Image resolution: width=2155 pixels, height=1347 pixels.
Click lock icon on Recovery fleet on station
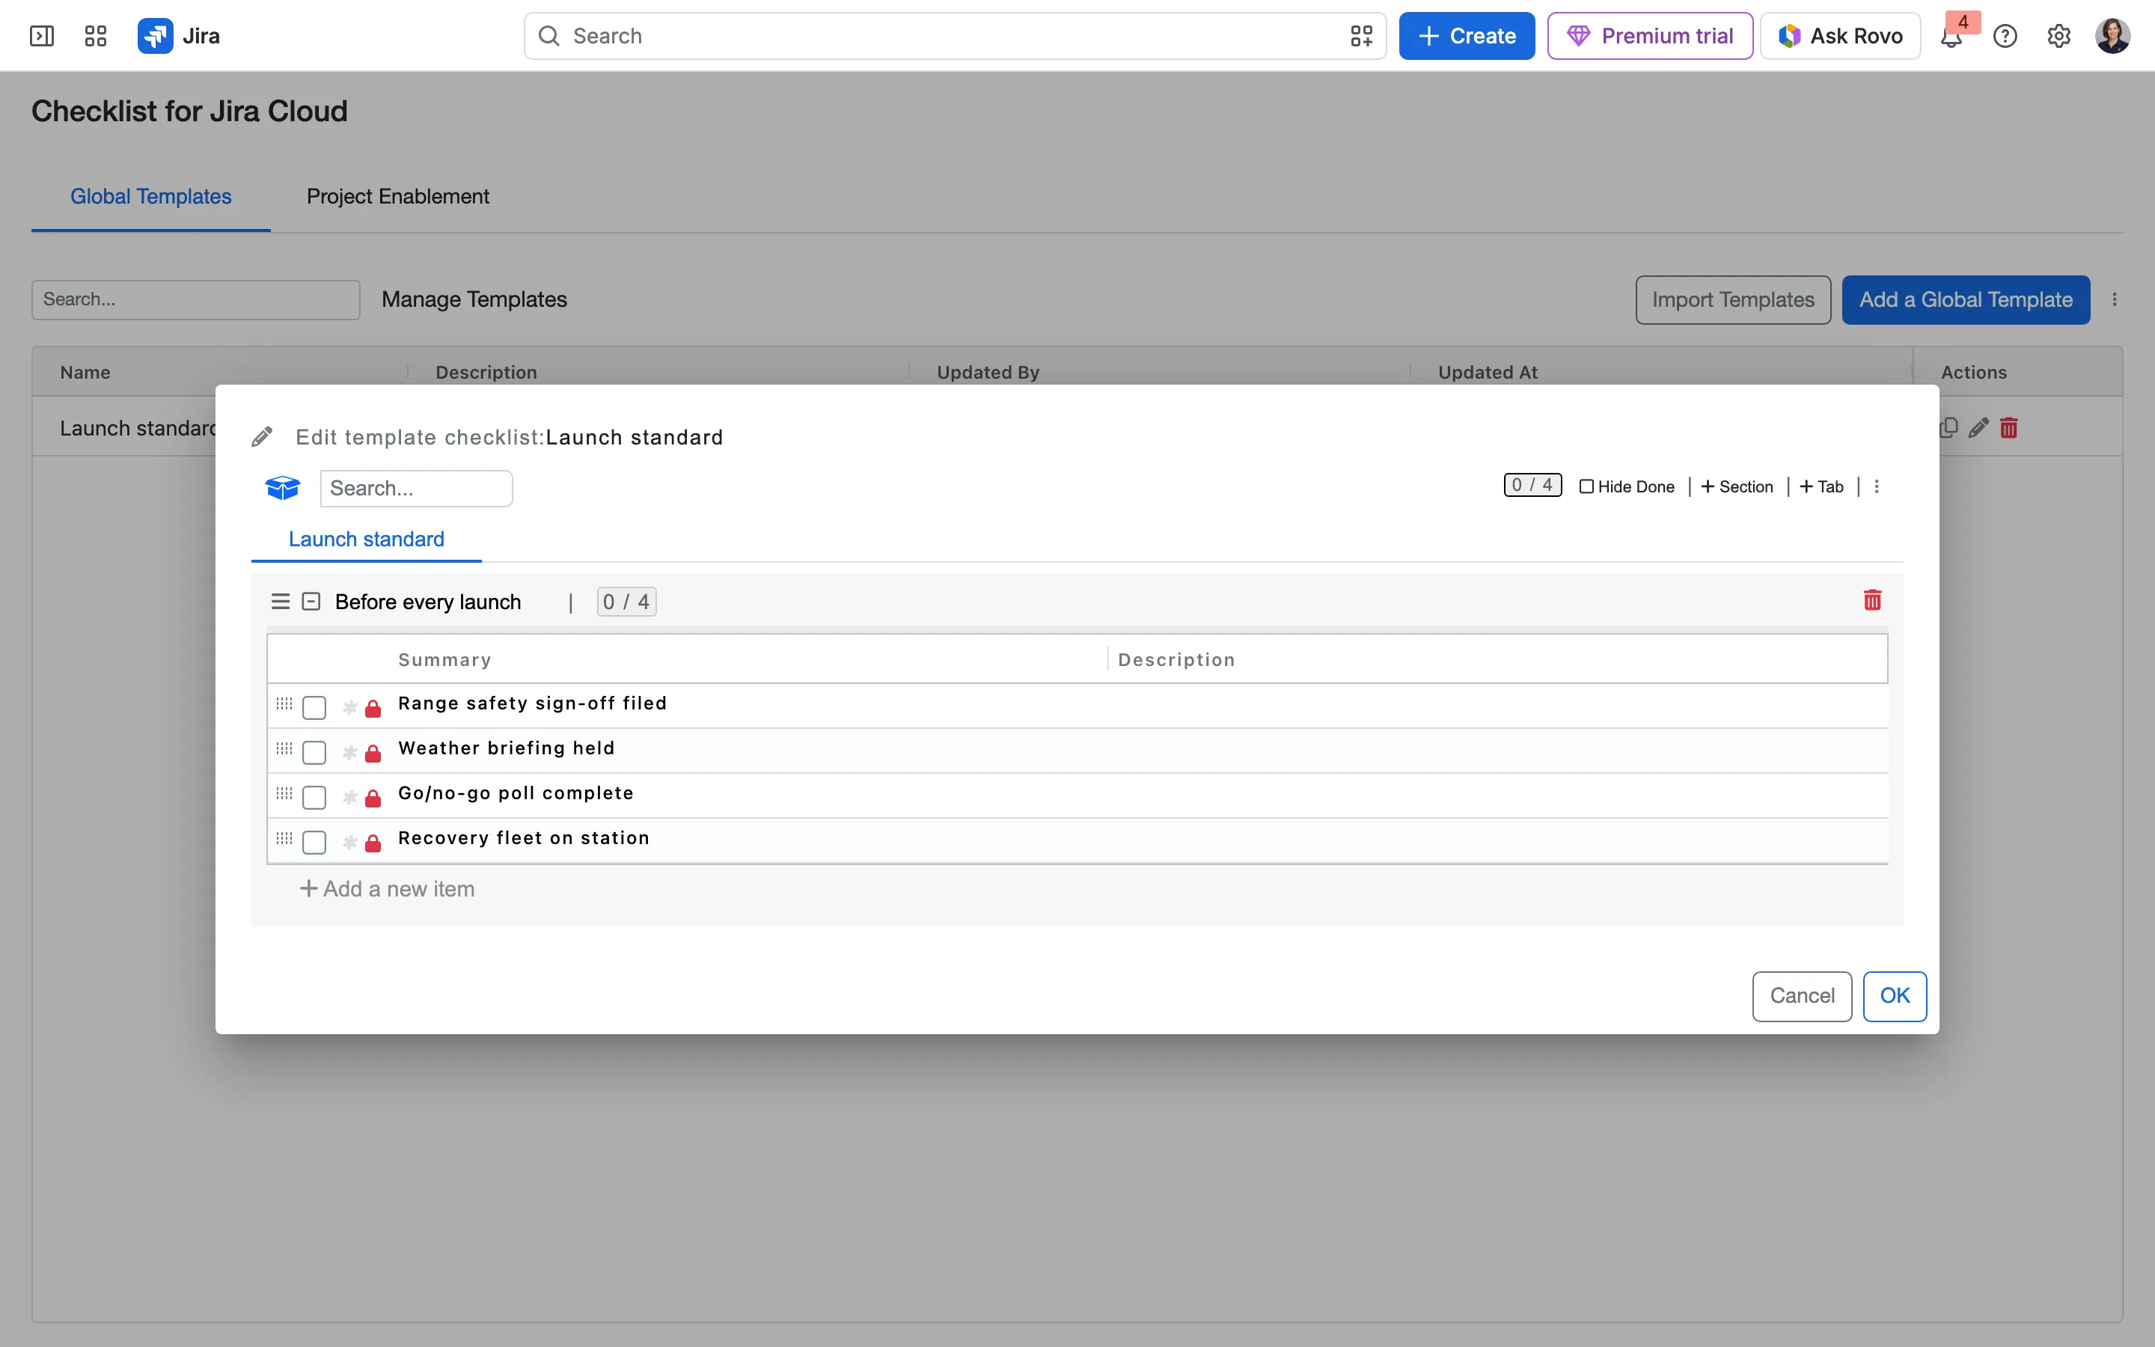(373, 843)
